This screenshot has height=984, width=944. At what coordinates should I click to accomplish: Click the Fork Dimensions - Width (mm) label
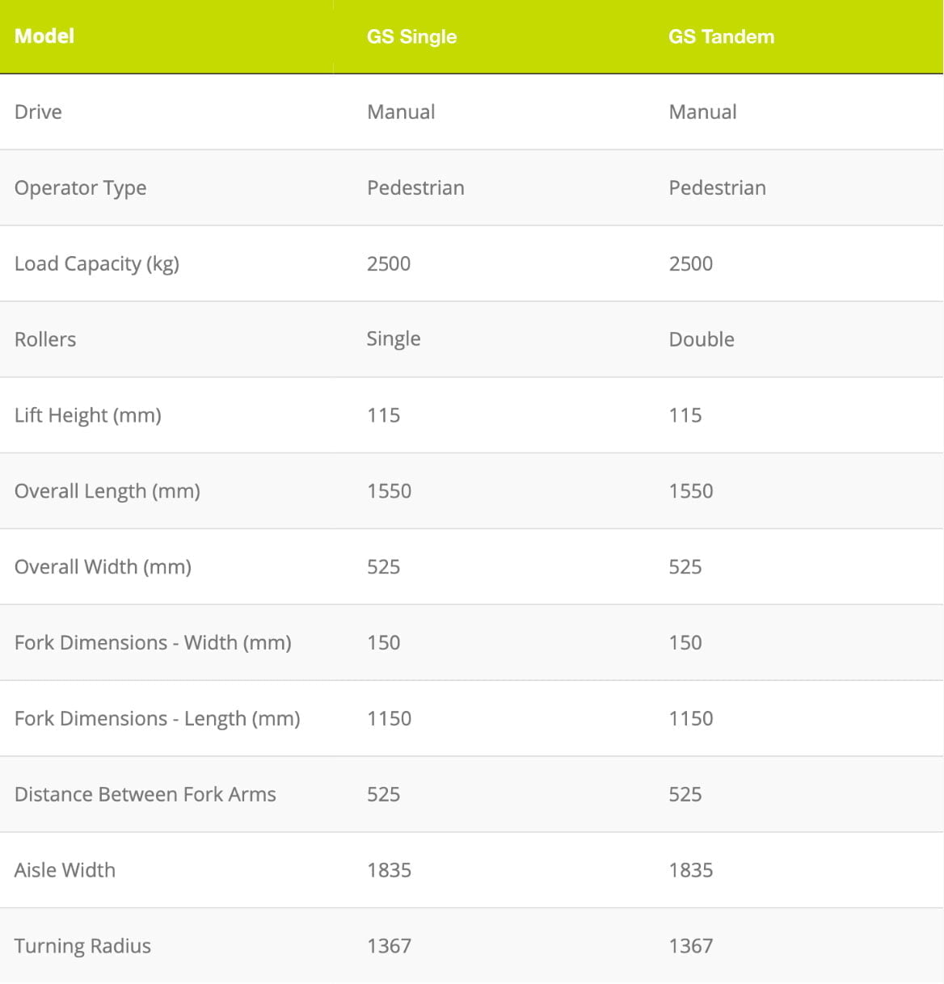coord(153,643)
